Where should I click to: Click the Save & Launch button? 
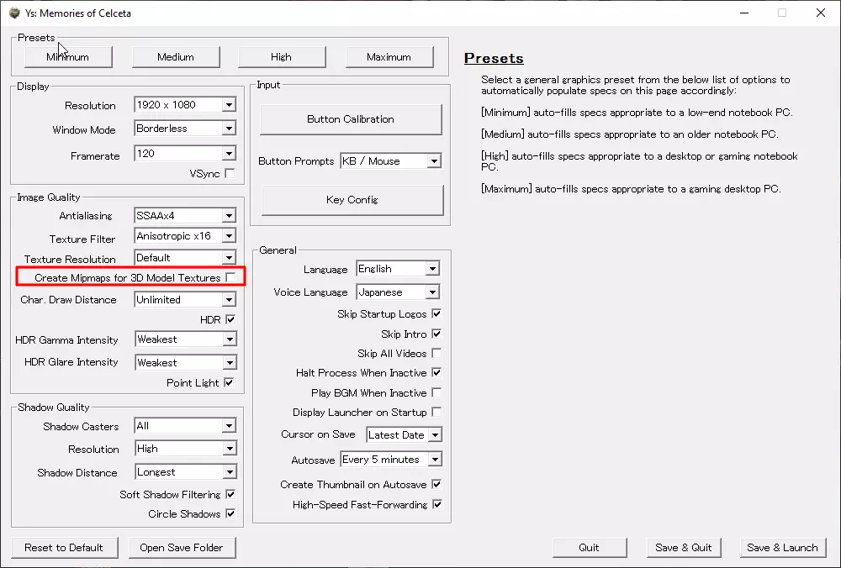(782, 548)
